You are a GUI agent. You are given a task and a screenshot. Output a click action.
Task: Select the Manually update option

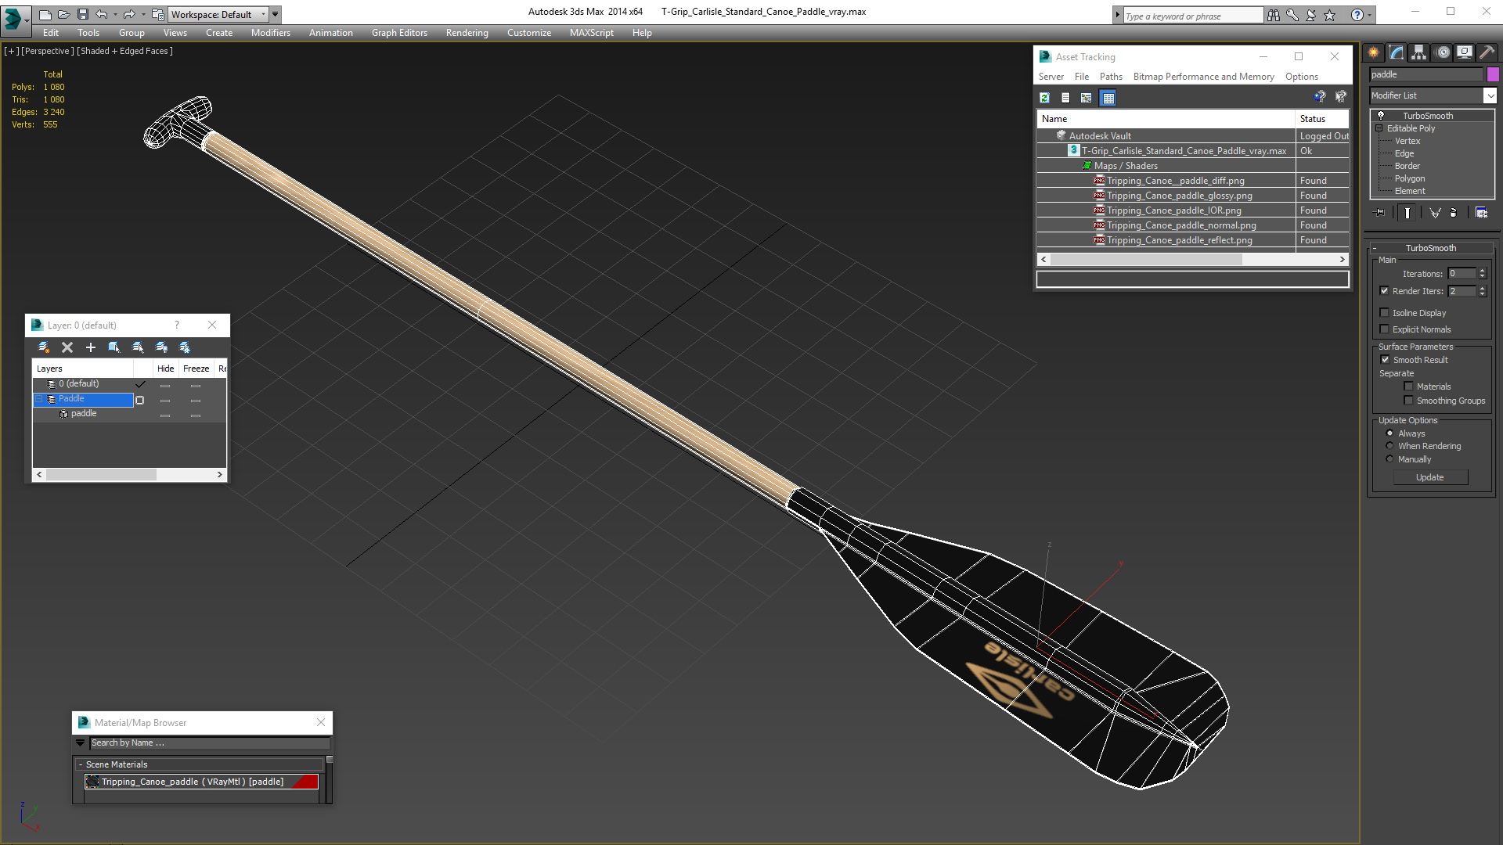tap(1389, 459)
